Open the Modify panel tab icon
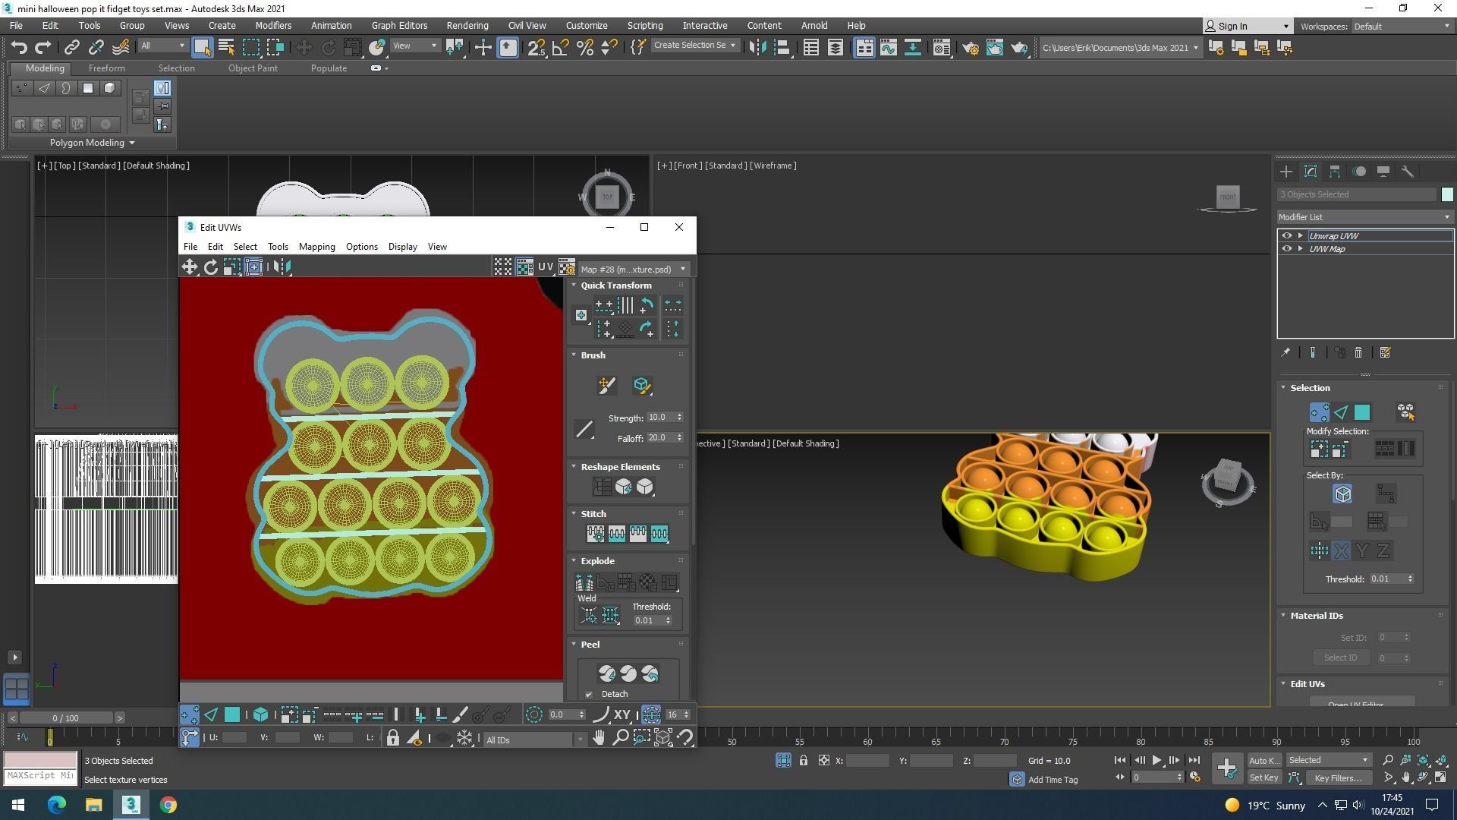 1310,172
